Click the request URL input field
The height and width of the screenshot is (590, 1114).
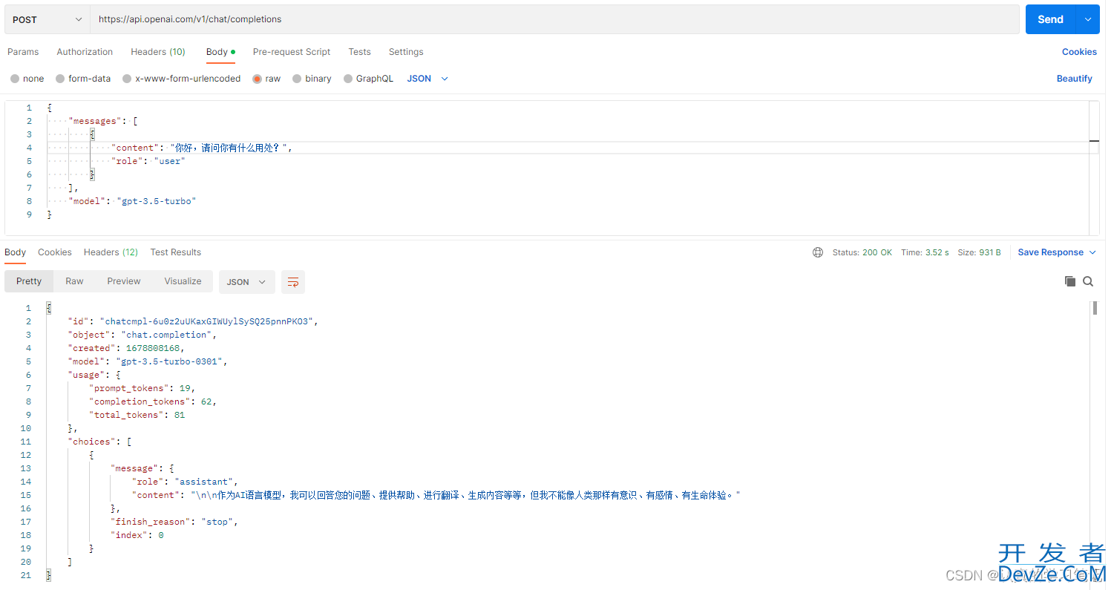554,19
